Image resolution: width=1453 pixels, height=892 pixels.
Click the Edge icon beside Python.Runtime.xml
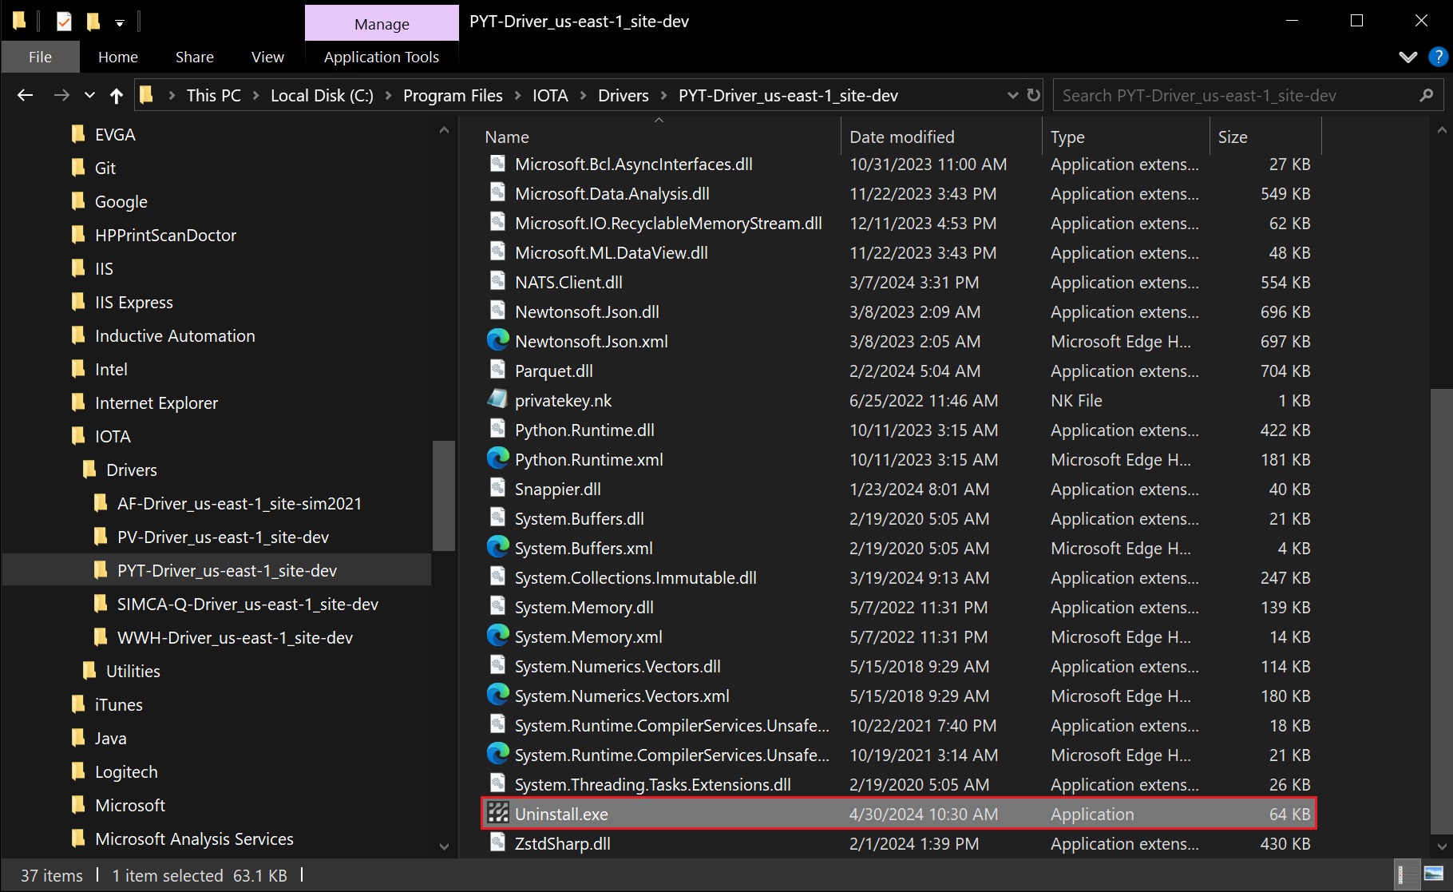click(498, 458)
